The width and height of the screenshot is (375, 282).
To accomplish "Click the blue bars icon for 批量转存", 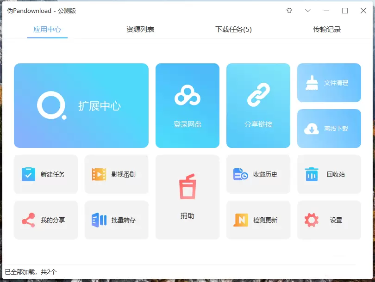I will (99, 220).
